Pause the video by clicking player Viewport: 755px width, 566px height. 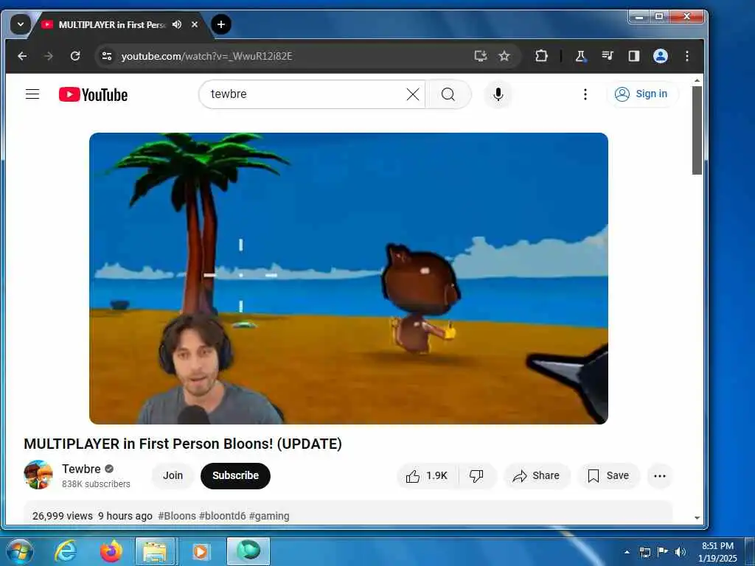tap(349, 278)
